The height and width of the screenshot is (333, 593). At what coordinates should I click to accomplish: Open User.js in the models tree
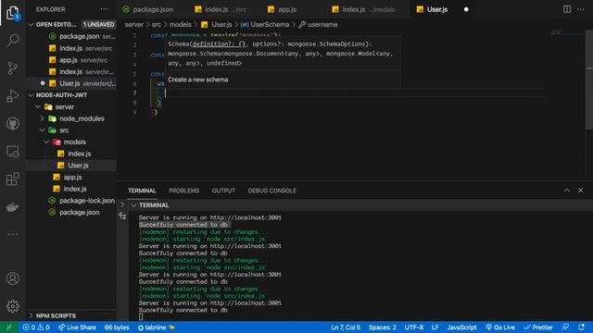(x=71, y=166)
